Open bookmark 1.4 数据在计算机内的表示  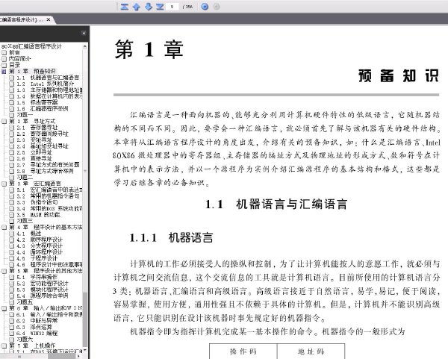point(49,96)
